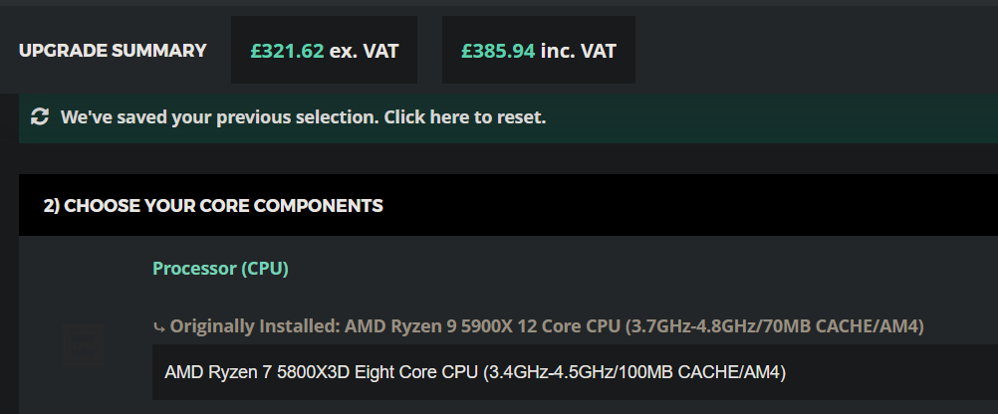Click the faint CPU product thumbnail image
Screen dimensions: 998x414
pyautogui.click(x=83, y=345)
